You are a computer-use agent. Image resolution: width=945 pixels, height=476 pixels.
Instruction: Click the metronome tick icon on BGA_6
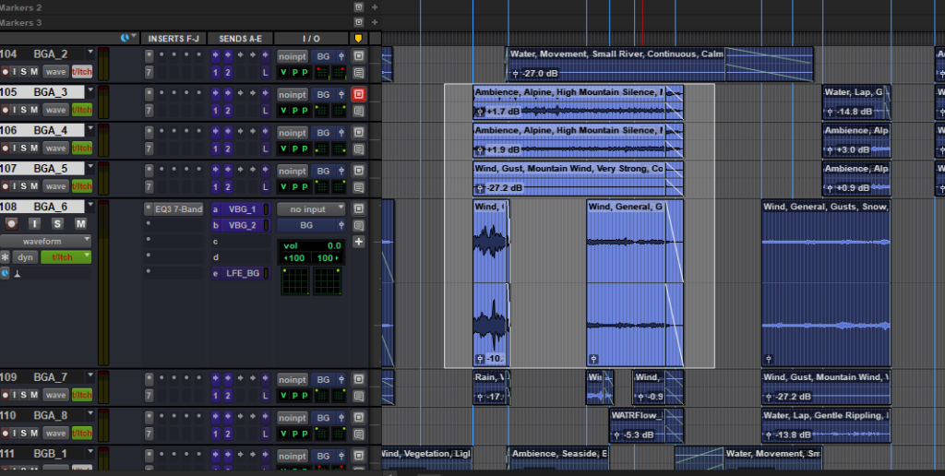[x=18, y=274]
